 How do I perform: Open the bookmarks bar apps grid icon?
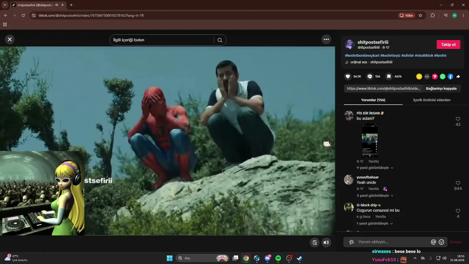[5, 25]
